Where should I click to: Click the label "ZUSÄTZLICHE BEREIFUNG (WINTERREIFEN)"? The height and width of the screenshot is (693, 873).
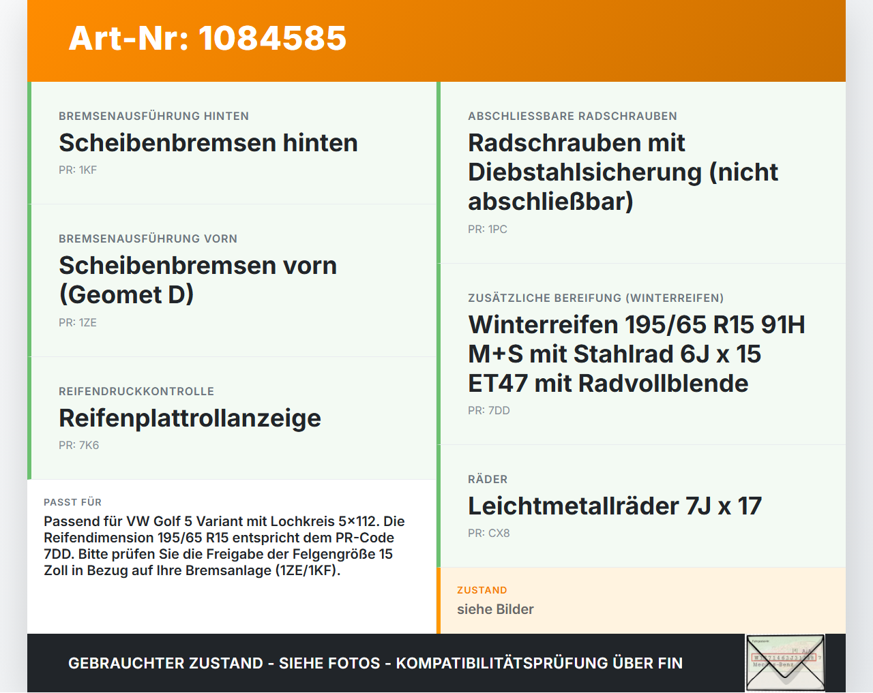(595, 298)
